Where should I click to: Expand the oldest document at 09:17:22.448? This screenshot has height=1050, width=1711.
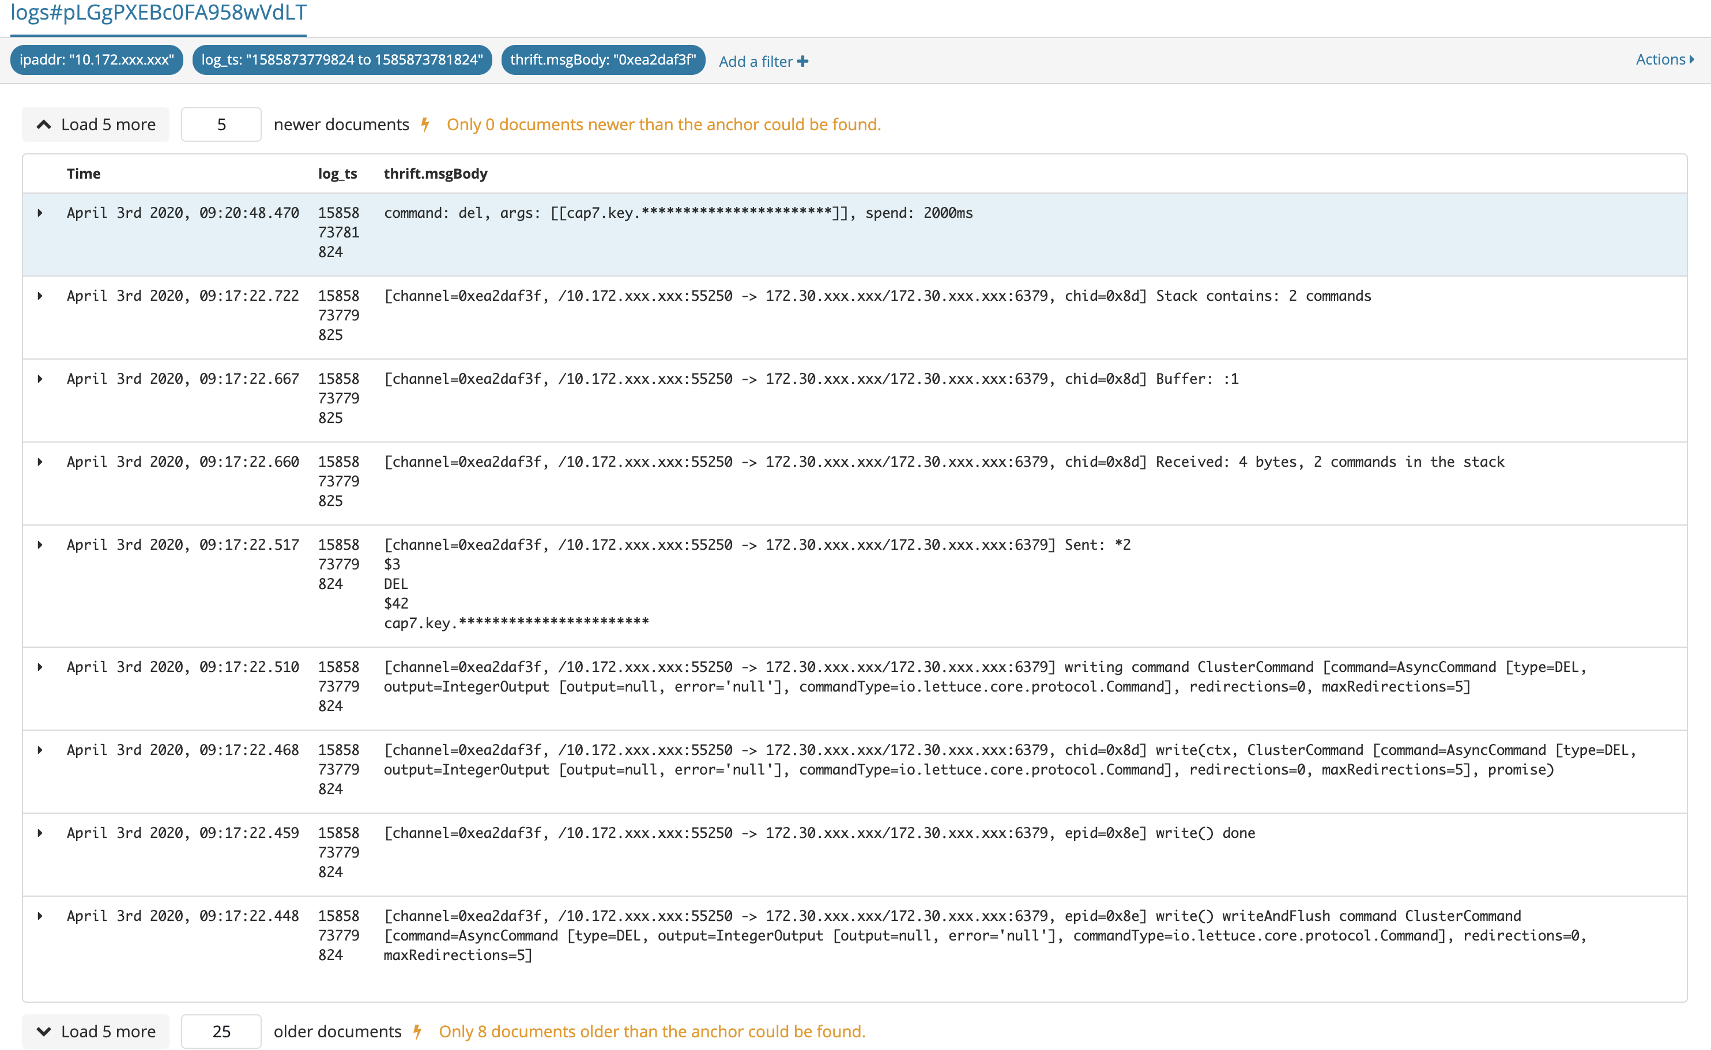click(40, 916)
